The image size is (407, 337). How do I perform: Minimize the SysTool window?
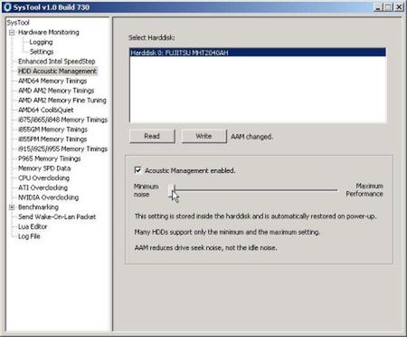378,7
